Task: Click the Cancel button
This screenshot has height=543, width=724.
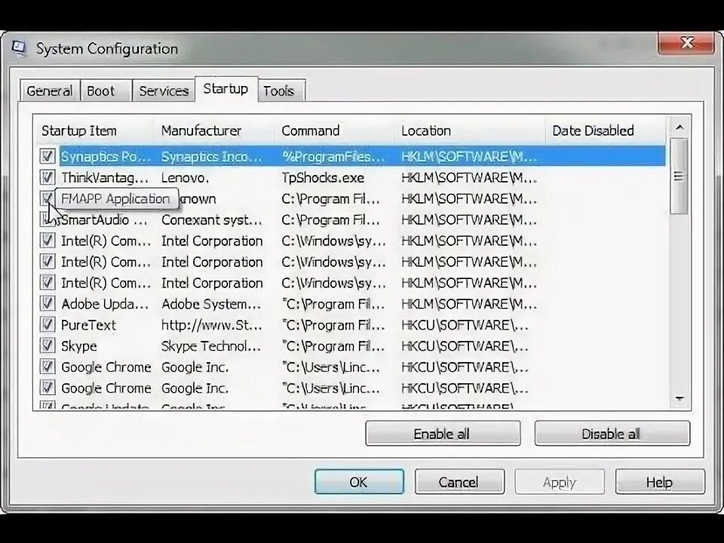Action: click(459, 482)
